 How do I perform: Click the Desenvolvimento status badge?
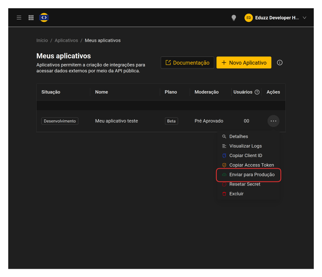(x=60, y=121)
